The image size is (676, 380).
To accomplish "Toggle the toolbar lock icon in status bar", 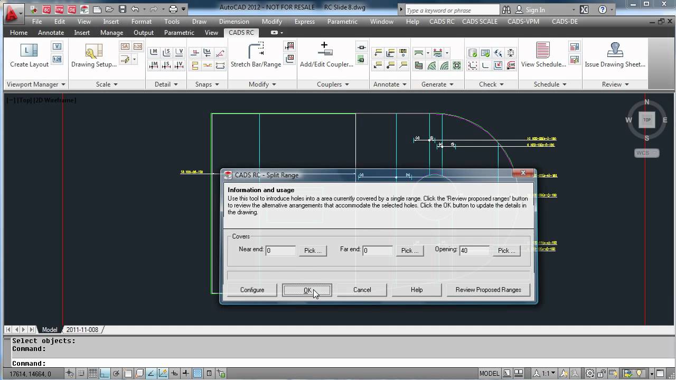I will (602, 374).
